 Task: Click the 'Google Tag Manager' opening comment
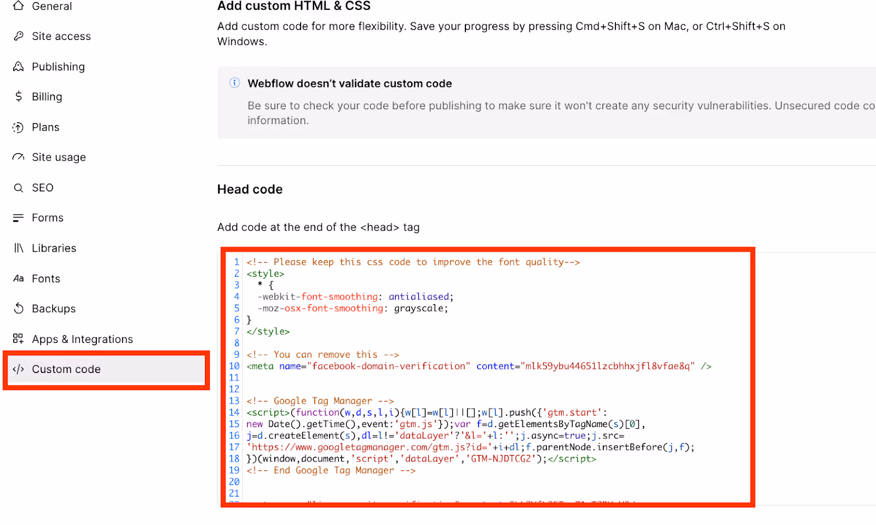tap(320, 401)
